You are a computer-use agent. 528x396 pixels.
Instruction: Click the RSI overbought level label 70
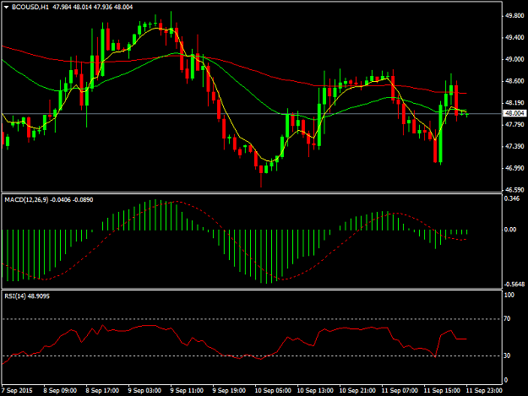coord(507,318)
